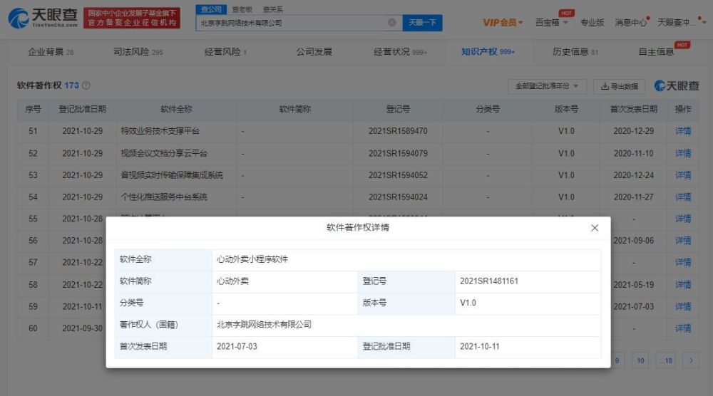Open 详情 for row 51 特效业务技术支撑平台
Screen dimensions: 713x396
click(x=683, y=131)
